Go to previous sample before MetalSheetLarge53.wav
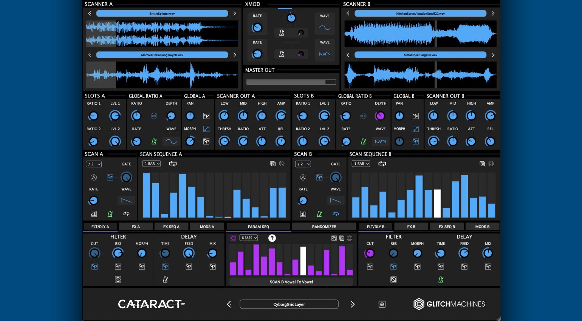This screenshot has height=321, width=582. coord(348,55)
